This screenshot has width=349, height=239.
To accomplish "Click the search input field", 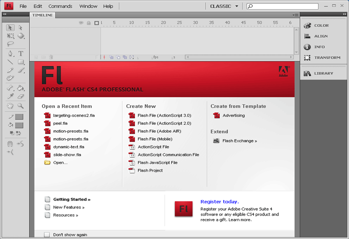I will coord(282,6).
